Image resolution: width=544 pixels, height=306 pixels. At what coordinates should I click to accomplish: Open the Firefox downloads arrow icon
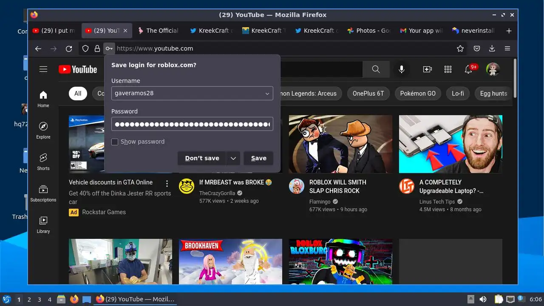point(492,48)
